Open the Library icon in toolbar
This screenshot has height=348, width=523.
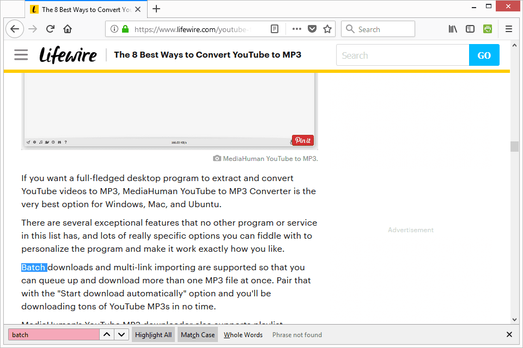(x=453, y=29)
